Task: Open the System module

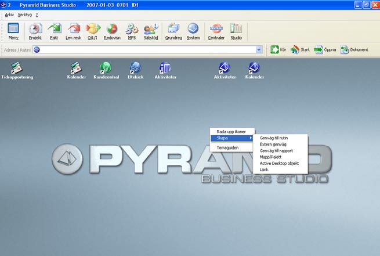Action: coord(193,31)
